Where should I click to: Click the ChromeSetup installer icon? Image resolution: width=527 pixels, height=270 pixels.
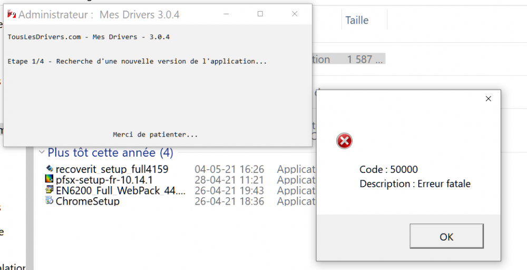click(x=50, y=201)
